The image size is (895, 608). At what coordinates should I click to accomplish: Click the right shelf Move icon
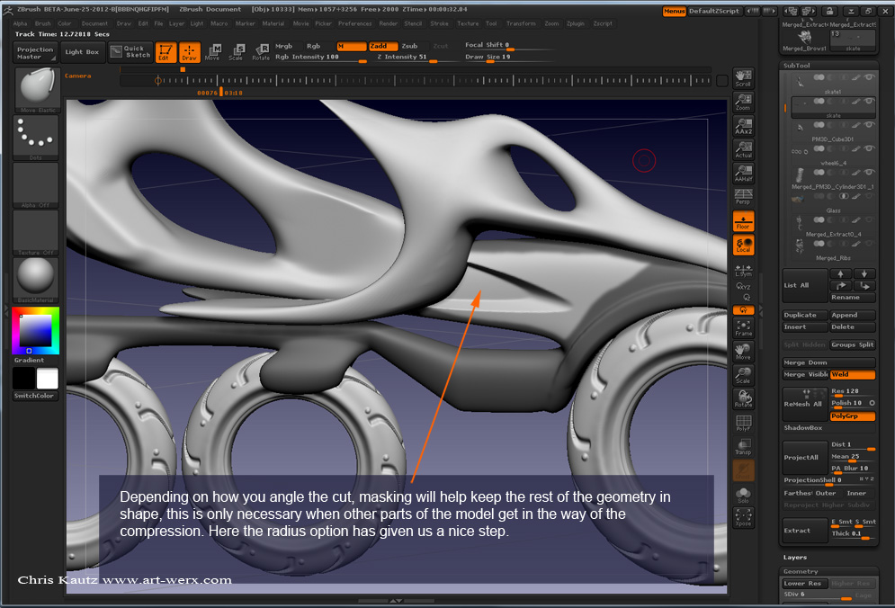tap(743, 352)
